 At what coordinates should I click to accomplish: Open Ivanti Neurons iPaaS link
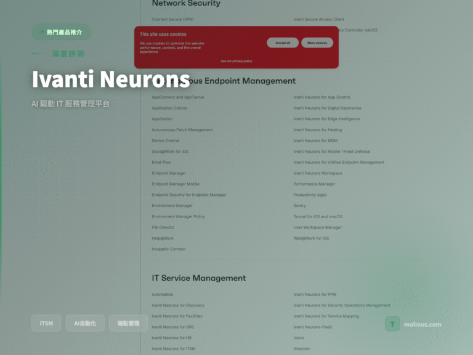tap(312, 327)
